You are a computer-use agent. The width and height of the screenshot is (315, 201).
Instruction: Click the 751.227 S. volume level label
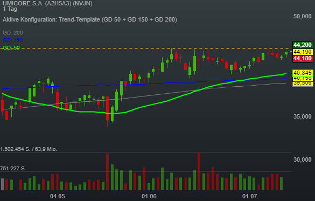coord(13,169)
